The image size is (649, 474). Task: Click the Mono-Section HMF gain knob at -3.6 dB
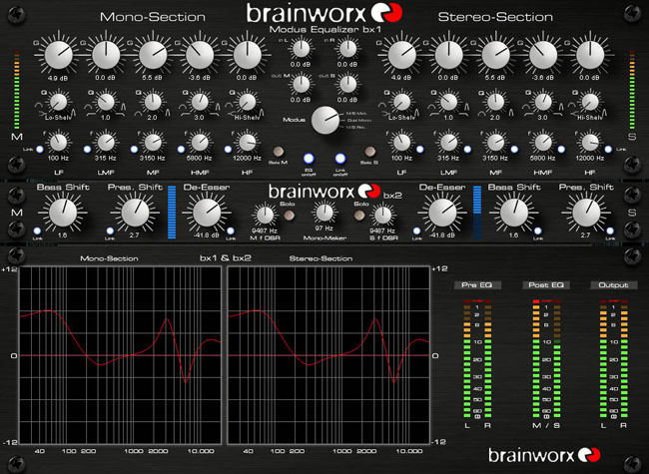200,55
